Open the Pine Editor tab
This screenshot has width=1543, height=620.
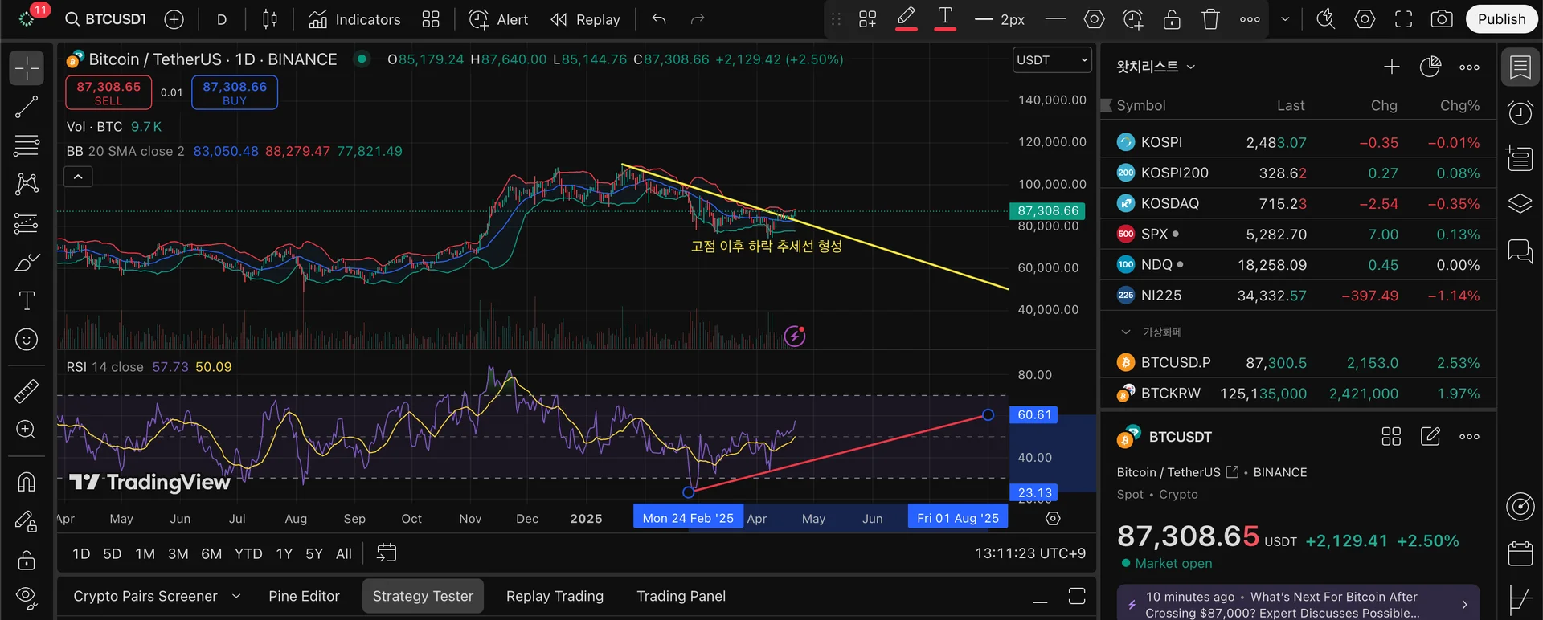click(304, 596)
